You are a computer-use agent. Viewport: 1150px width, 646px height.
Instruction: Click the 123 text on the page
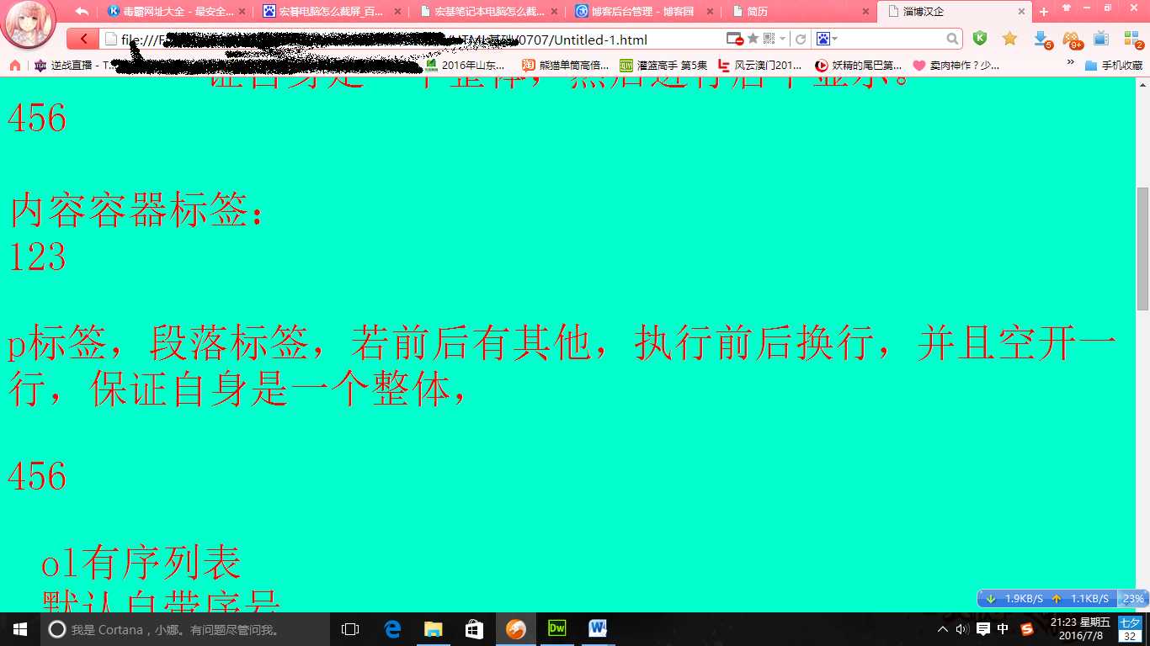[x=37, y=257]
